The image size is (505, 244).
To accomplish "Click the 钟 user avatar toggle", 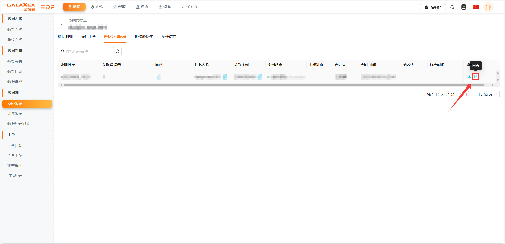I will [x=488, y=7].
